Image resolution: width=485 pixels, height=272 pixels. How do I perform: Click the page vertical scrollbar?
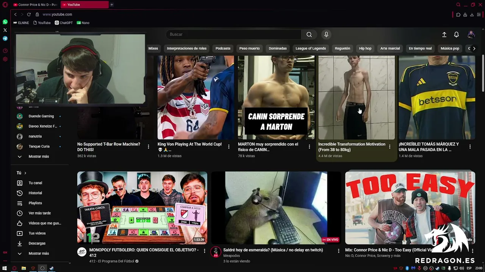(483, 73)
